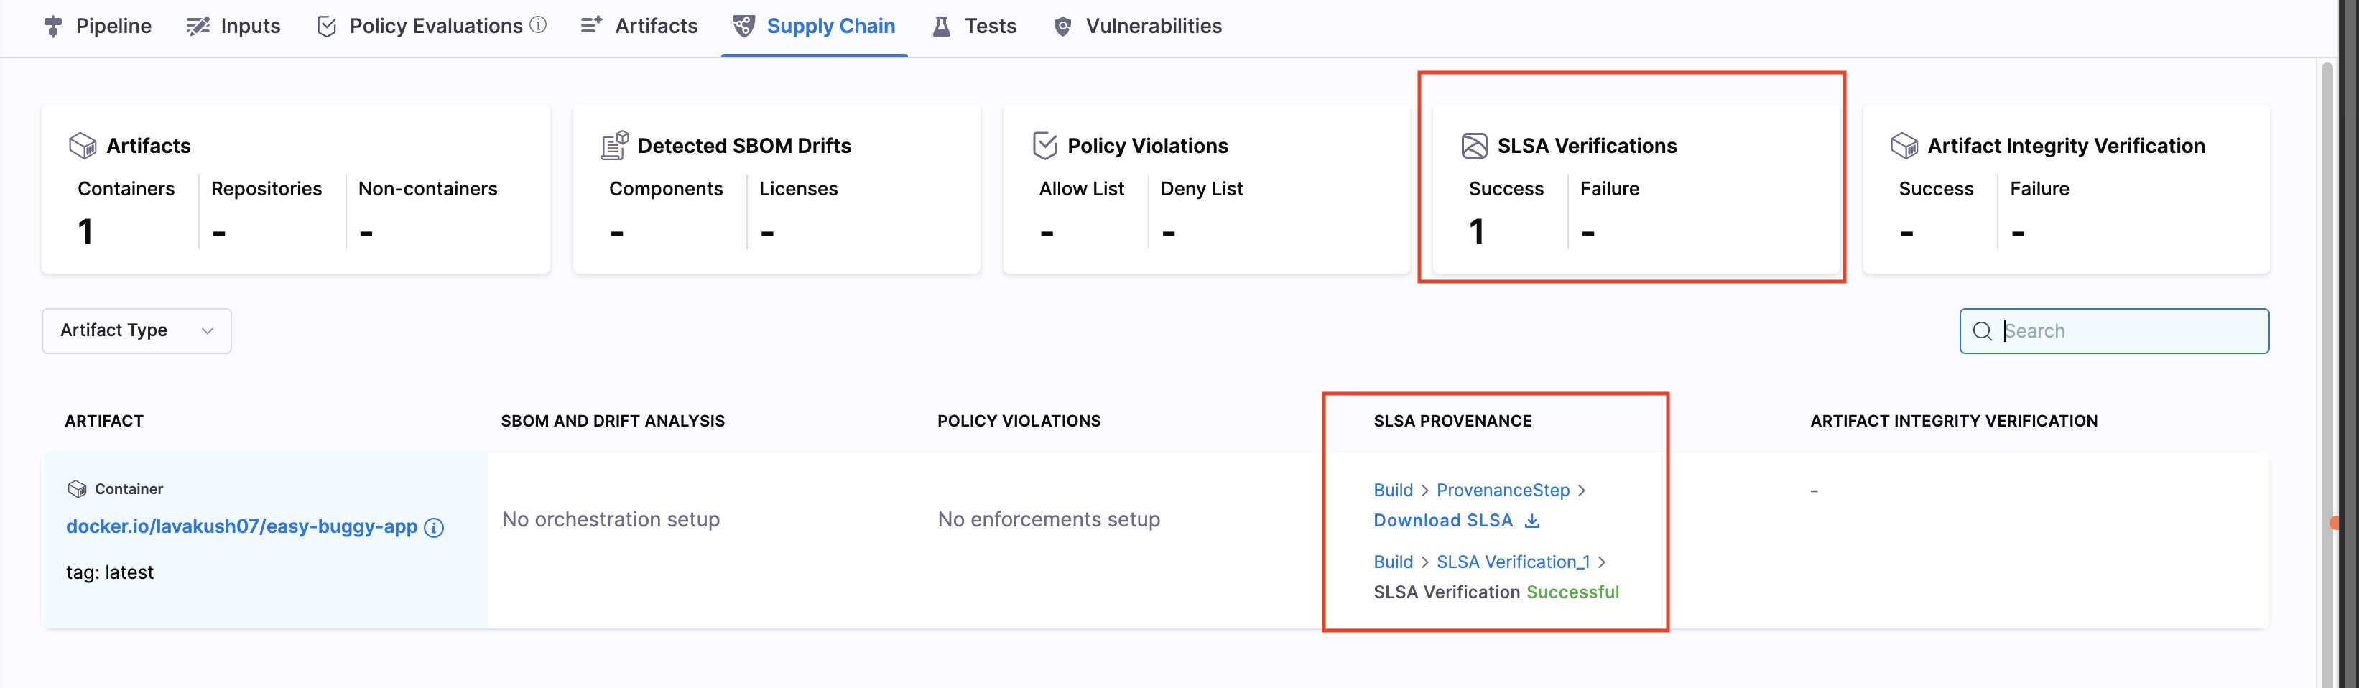Click the SLSA Verifications card icon

[x=1473, y=146]
